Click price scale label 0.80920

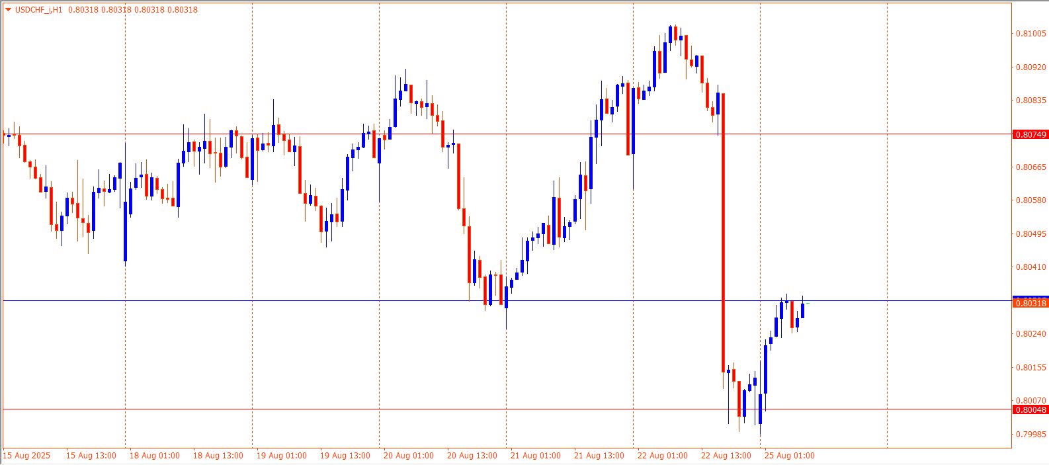click(1031, 67)
